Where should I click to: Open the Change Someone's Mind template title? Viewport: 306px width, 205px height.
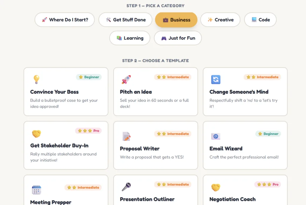[239, 92]
